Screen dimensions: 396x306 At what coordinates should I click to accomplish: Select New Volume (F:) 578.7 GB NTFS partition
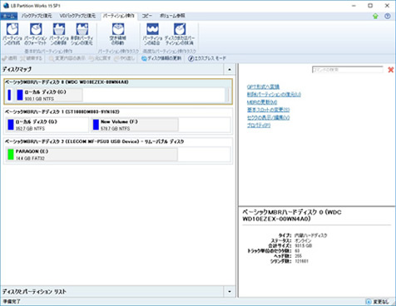point(135,125)
